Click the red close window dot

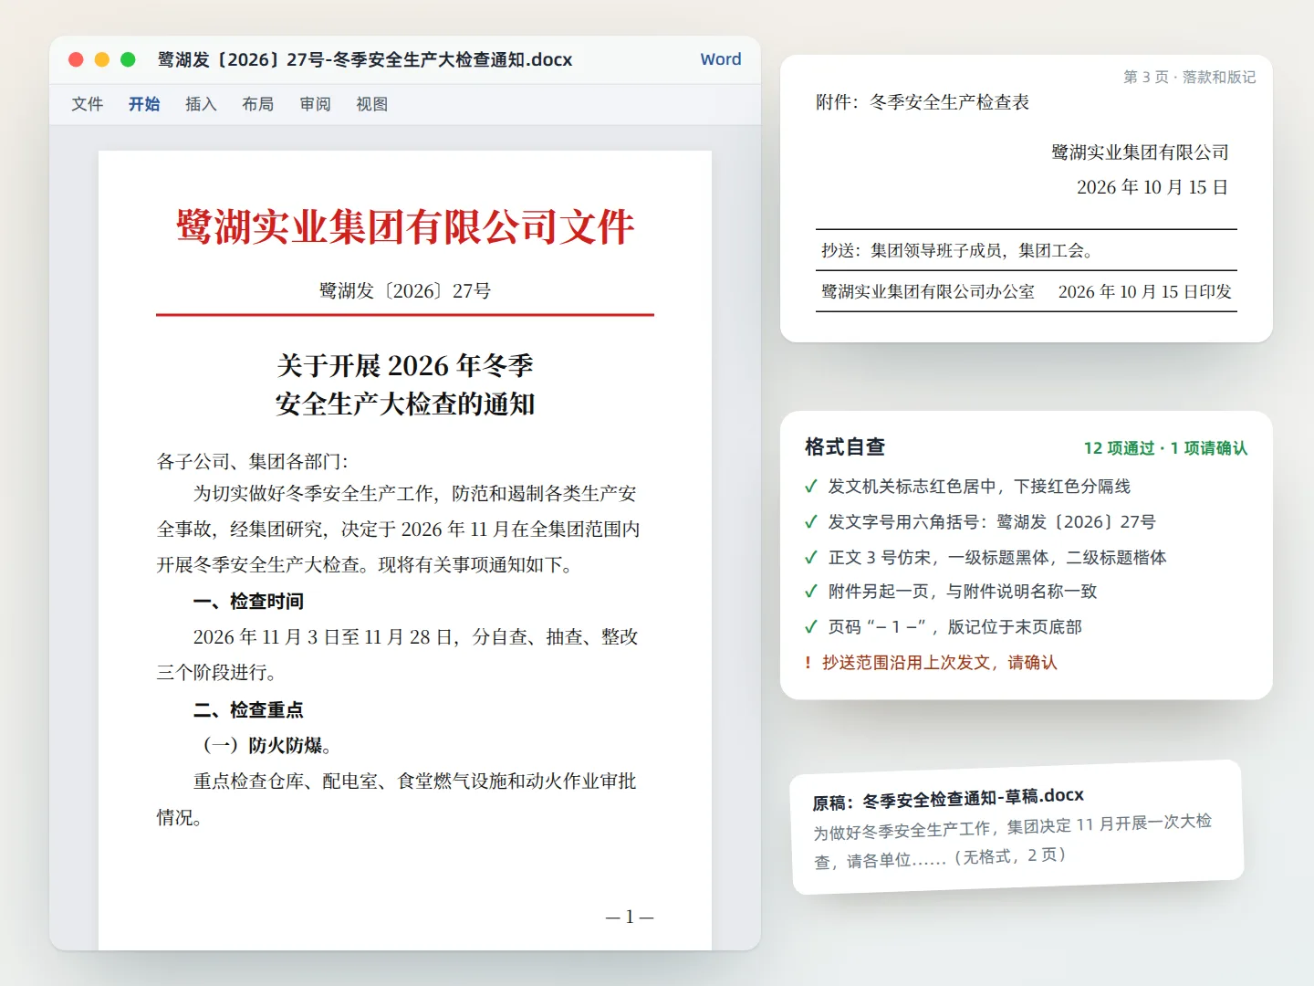[x=77, y=59]
